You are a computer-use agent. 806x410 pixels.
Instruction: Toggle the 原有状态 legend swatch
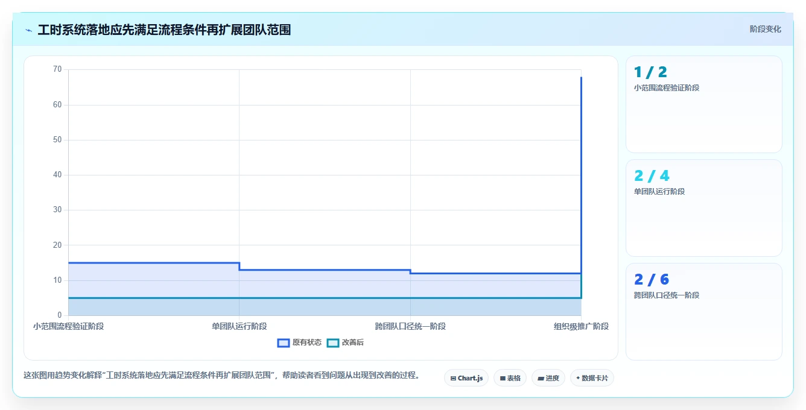(x=284, y=342)
